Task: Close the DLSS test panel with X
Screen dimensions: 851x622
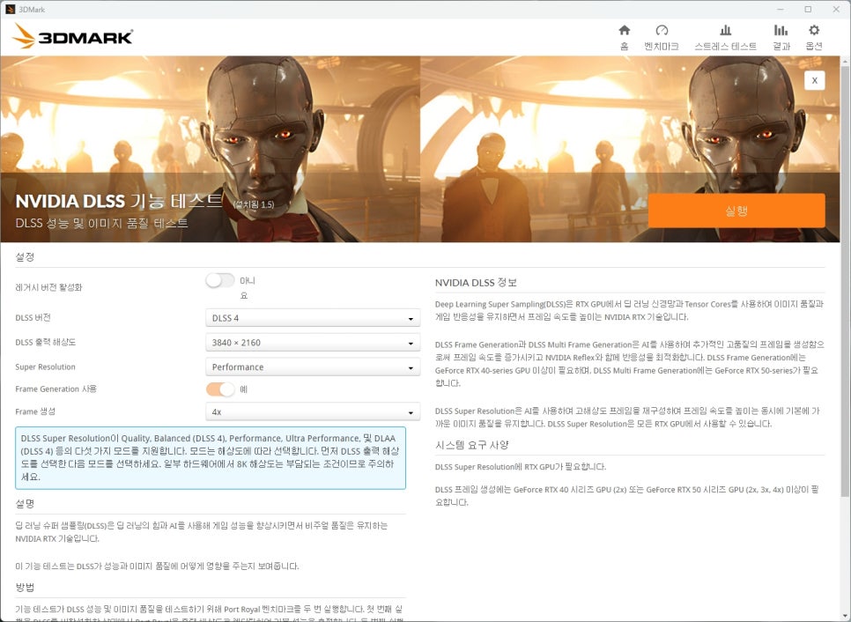Action: pos(814,80)
